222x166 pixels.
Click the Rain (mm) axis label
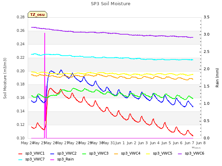[x=217, y=78]
